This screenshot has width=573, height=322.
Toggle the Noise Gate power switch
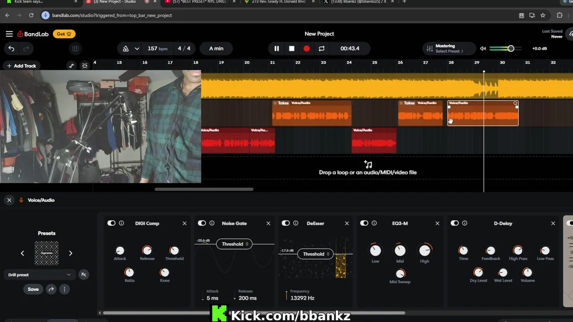pos(202,223)
